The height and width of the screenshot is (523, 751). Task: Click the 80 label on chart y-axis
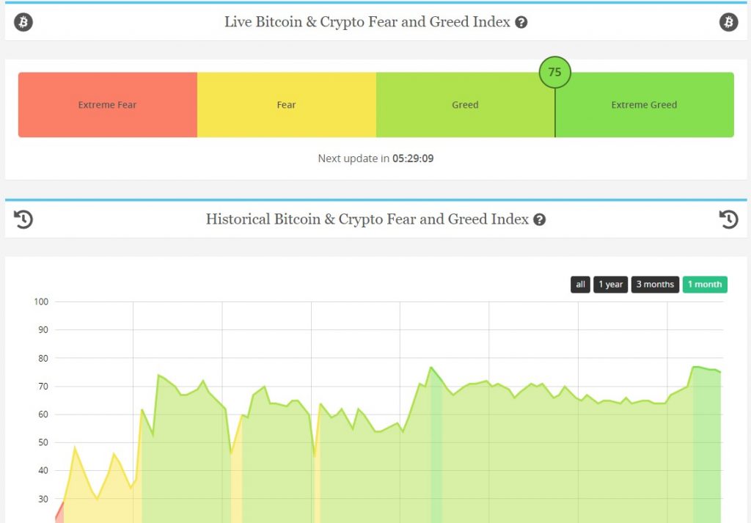pos(43,358)
